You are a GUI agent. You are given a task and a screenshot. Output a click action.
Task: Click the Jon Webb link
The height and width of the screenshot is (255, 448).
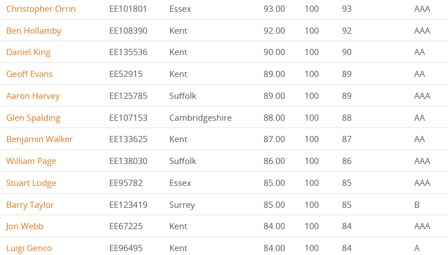click(25, 226)
